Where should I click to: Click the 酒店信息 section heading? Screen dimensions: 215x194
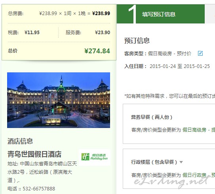(20, 141)
